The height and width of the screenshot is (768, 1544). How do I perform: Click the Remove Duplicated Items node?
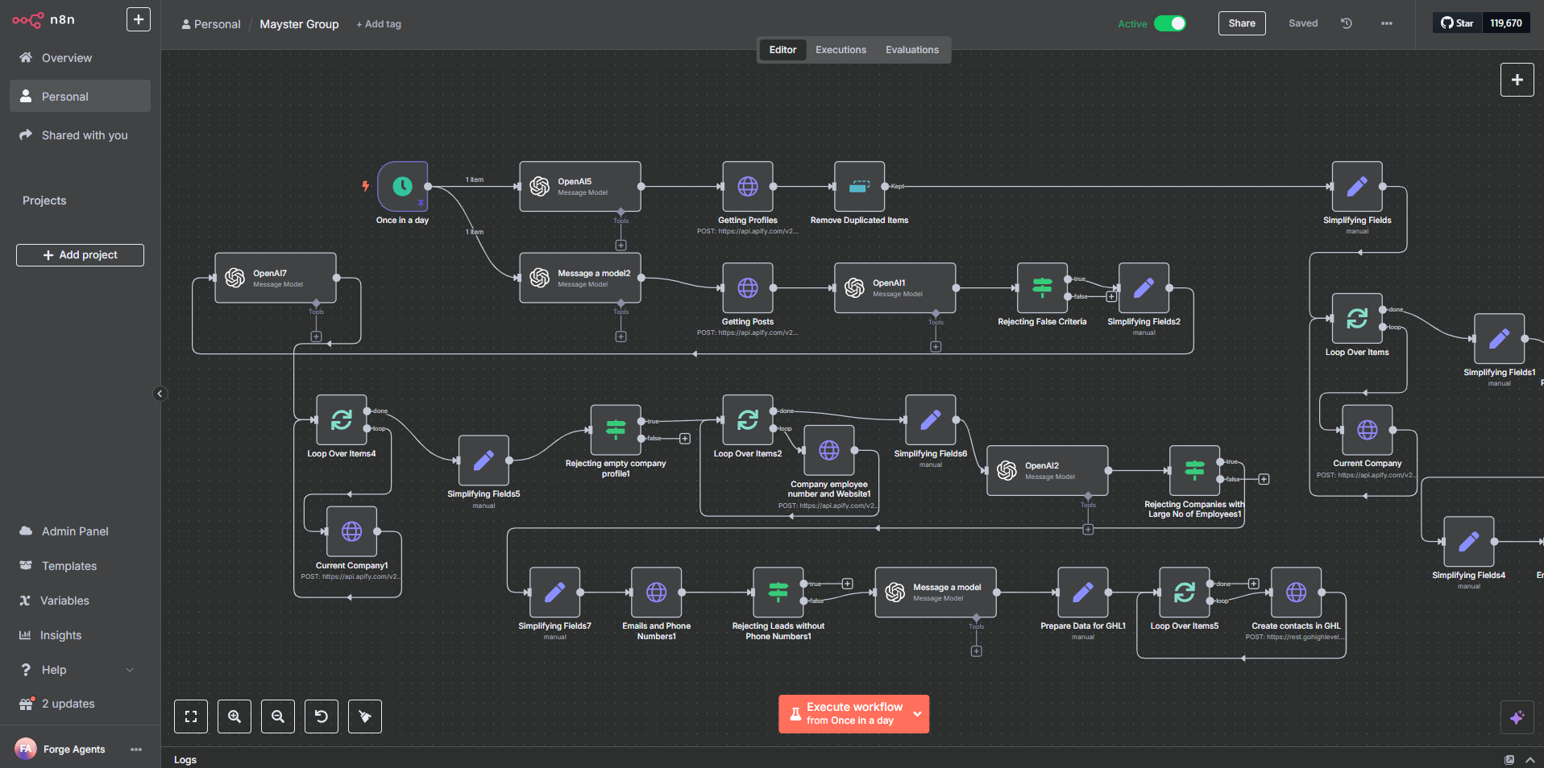point(859,187)
